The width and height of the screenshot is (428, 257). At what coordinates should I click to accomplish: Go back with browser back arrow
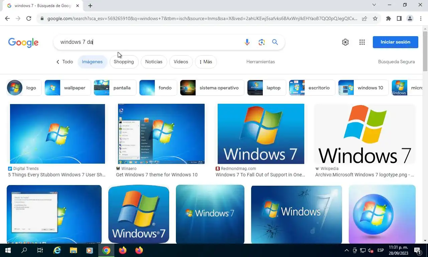click(x=7, y=18)
